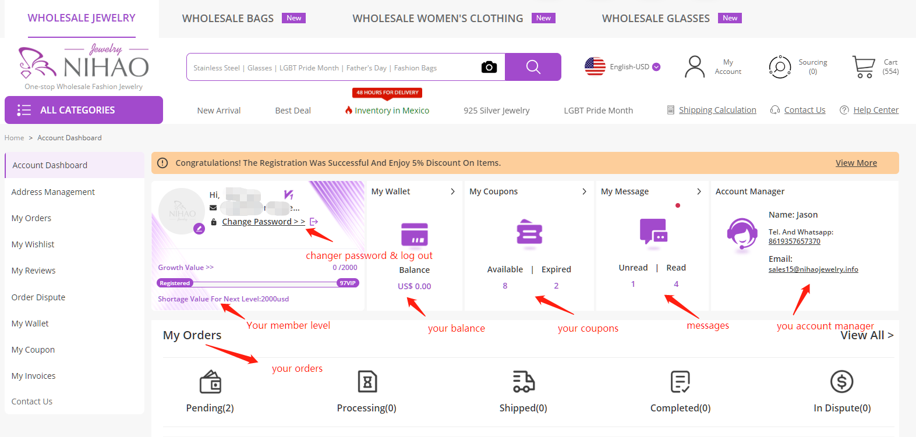Image resolution: width=916 pixels, height=437 pixels.
Task: Open Best Deal menu item
Action: point(293,111)
